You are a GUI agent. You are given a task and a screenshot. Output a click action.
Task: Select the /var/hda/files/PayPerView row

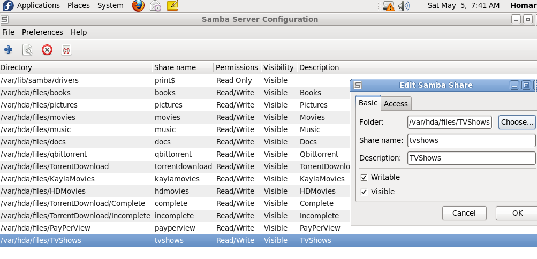(175, 228)
